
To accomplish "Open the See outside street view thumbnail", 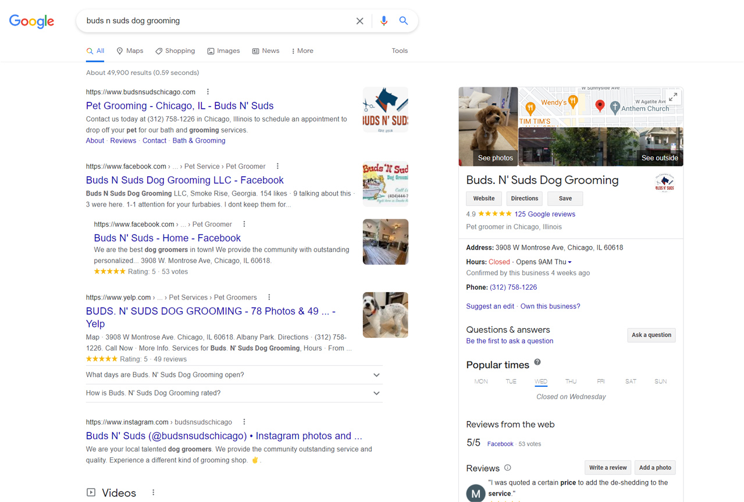I will pyautogui.click(x=601, y=147).
